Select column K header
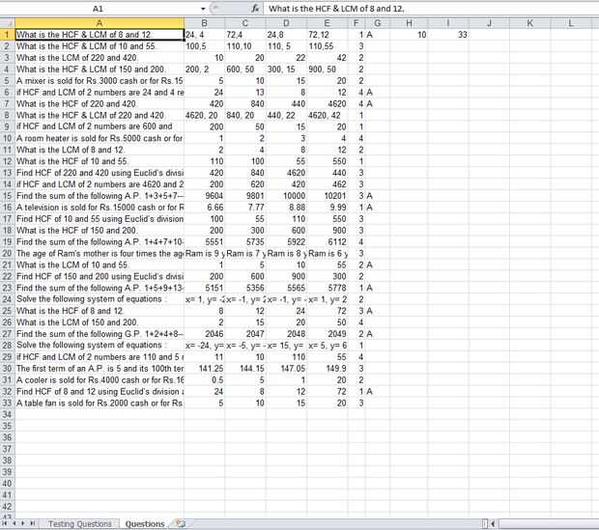The height and width of the screenshot is (530, 599). click(529, 23)
